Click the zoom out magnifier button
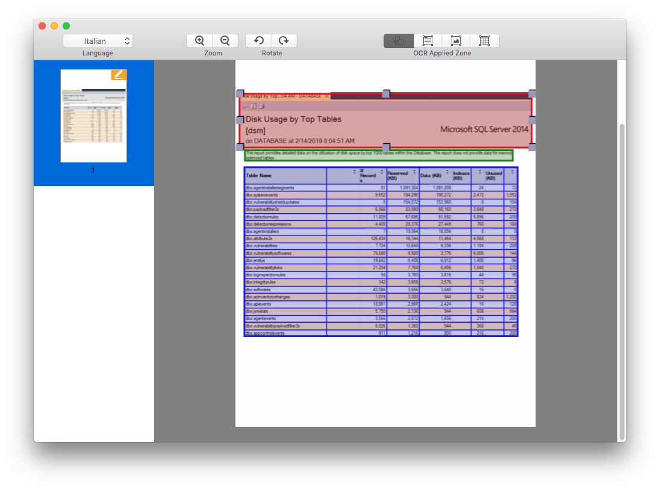This screenshot has width=660, height=490. (225, 41)
